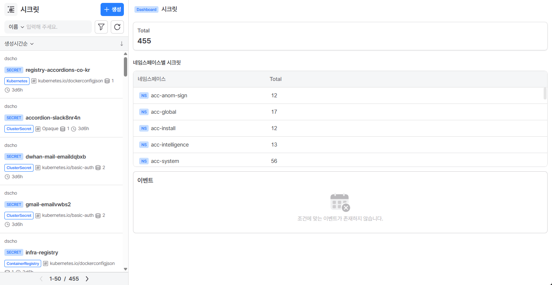
Task: Click the list scrollbar down arrow
Action: pyautogui.click(x=126, y=269)
